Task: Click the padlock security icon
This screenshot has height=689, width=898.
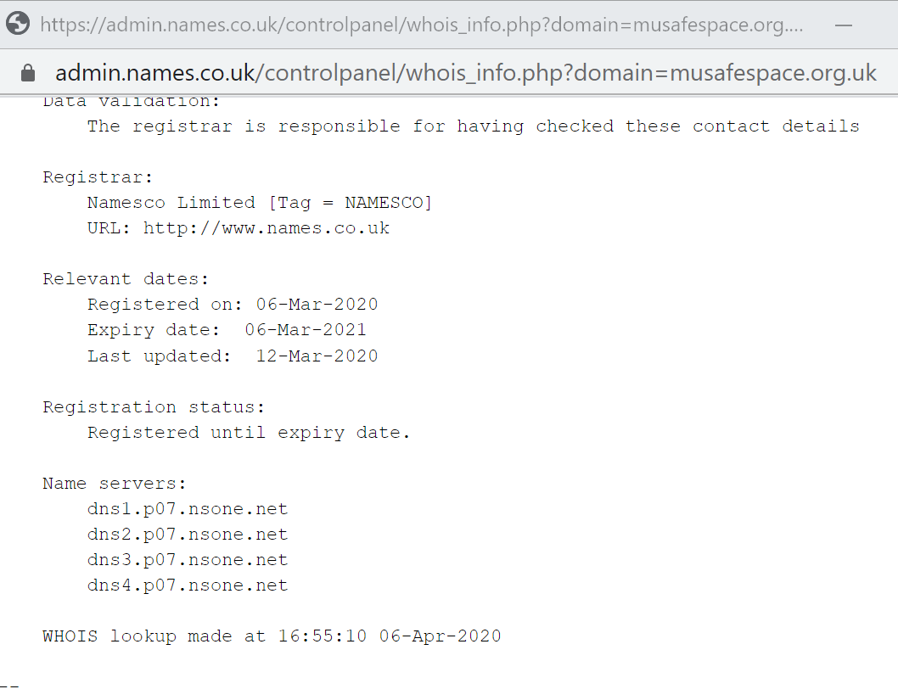Action: [27, 73]
